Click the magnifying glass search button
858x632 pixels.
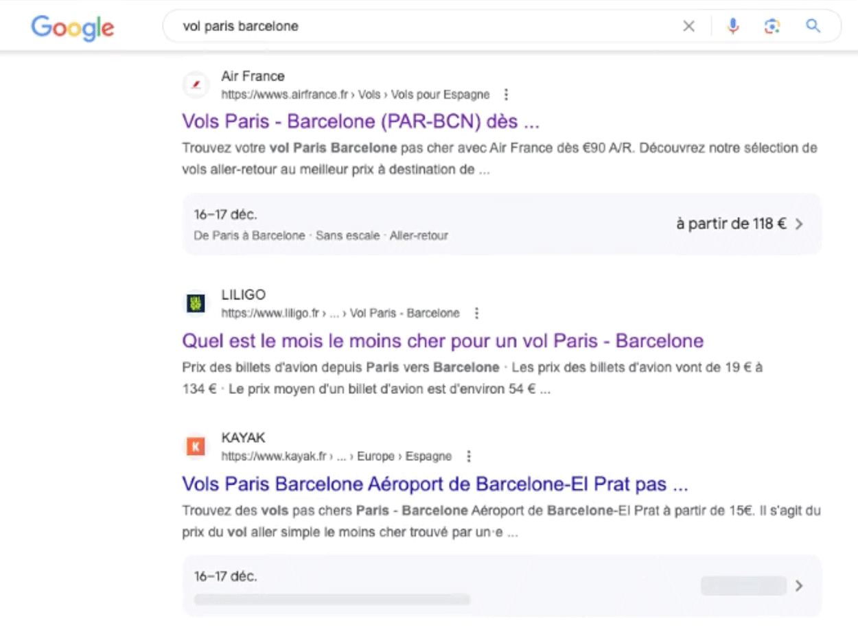[x=813, y=27]
